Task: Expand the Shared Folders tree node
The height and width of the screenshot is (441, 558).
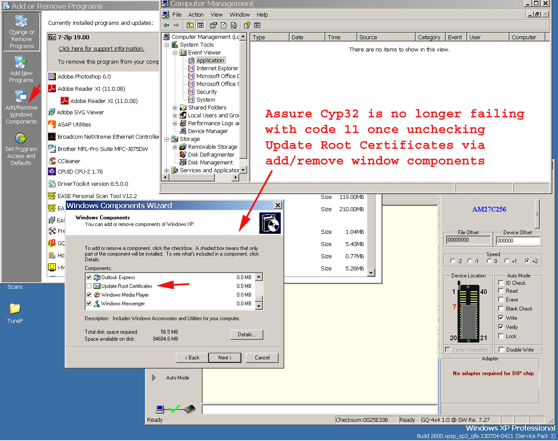Action: point(175,108)
